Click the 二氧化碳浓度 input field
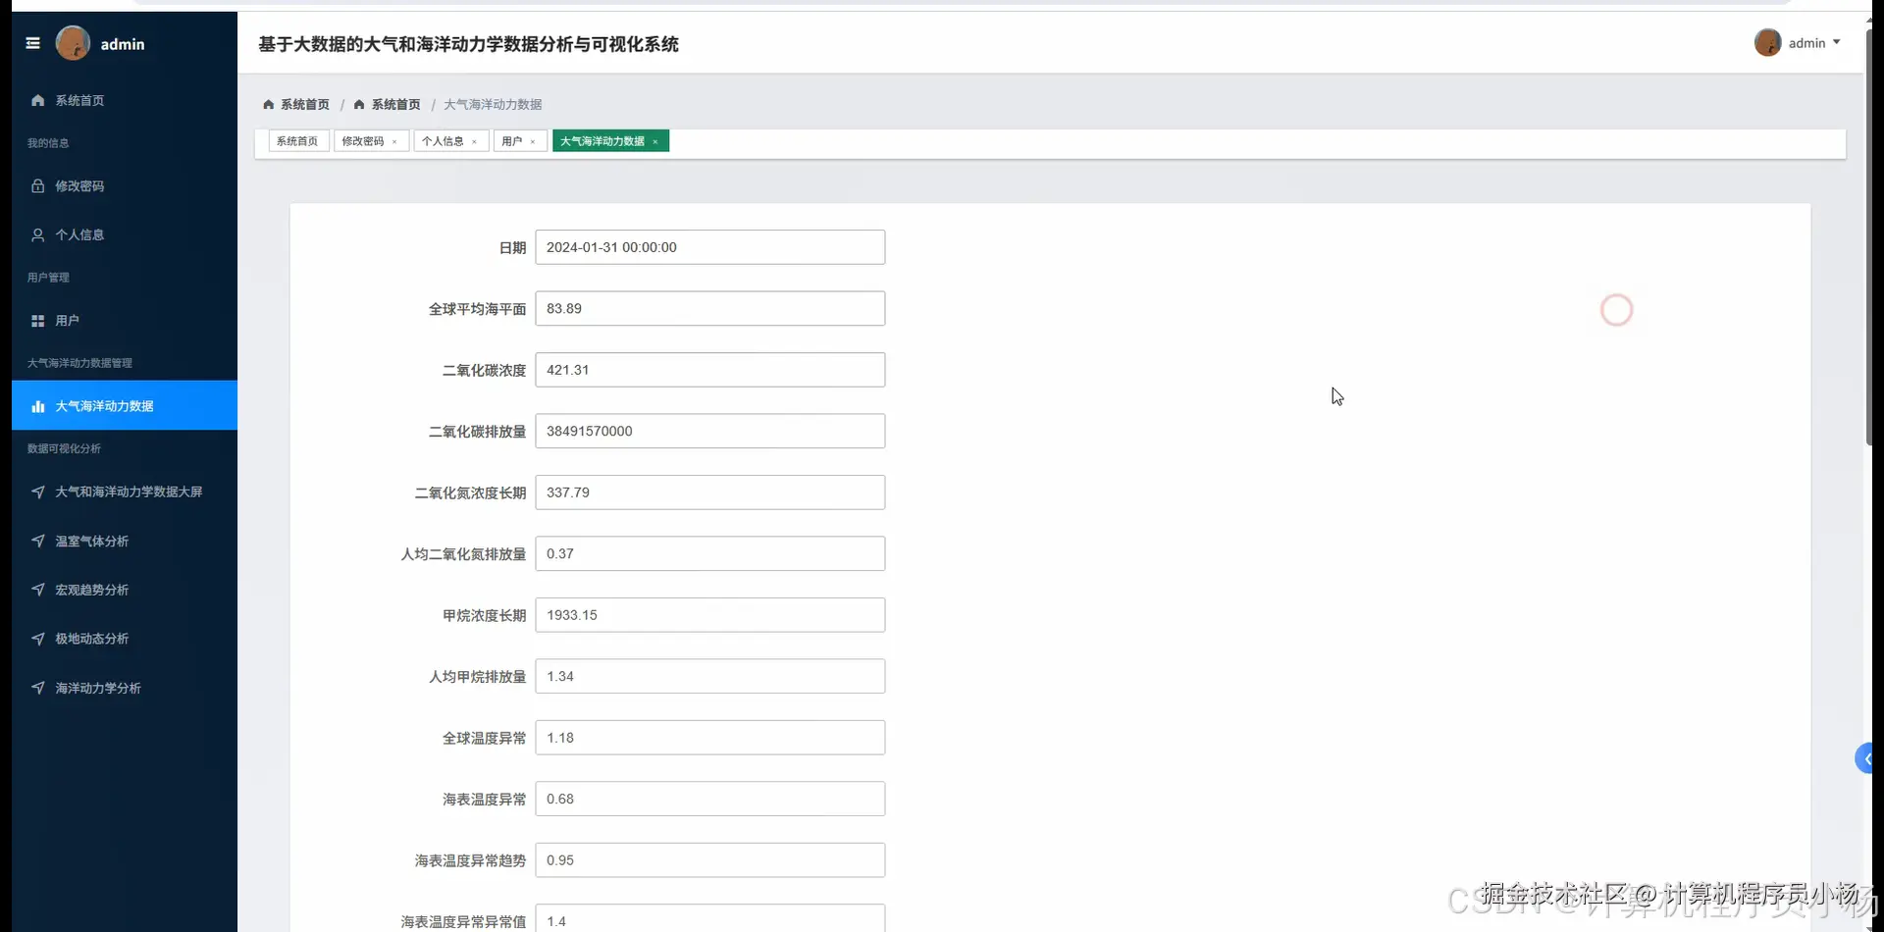 pyautogui.click(x=710, y=370)
